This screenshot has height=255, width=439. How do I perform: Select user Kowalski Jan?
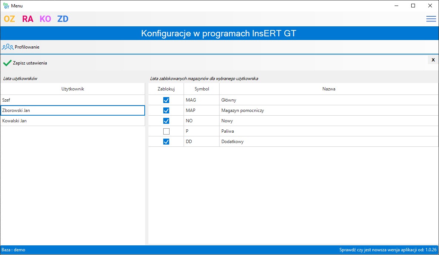(x=73, y=121)
